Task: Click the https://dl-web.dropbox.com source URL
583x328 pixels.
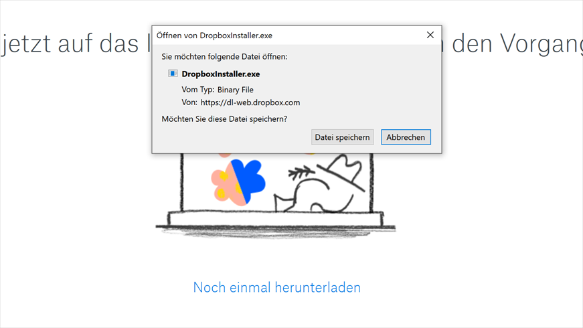Action: tap(250, 102)
